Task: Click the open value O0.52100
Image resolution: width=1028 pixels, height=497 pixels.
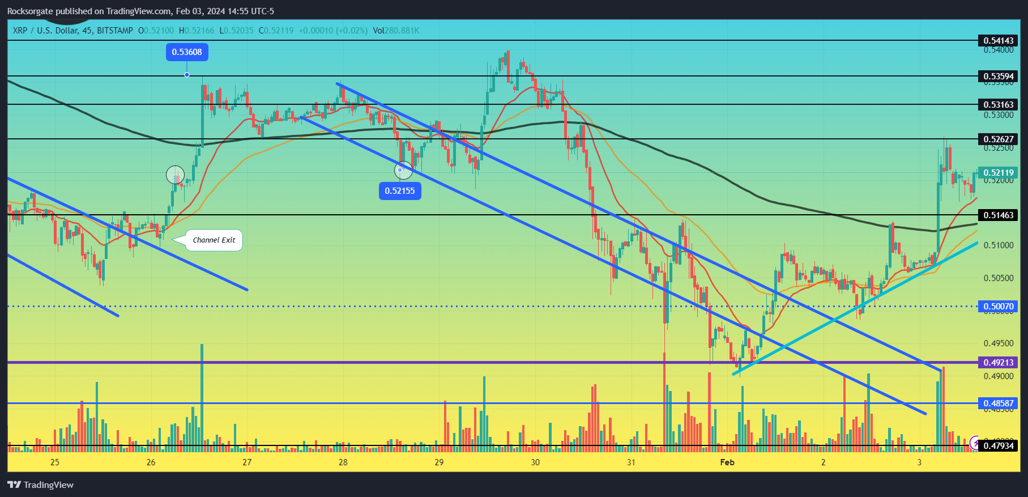Action: coord(156,31)
